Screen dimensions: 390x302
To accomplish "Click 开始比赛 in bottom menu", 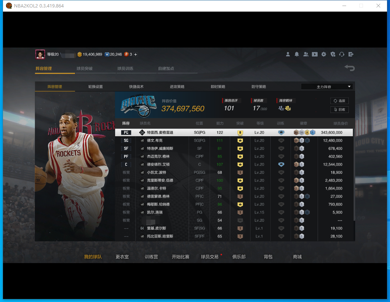I will (181, 257).
